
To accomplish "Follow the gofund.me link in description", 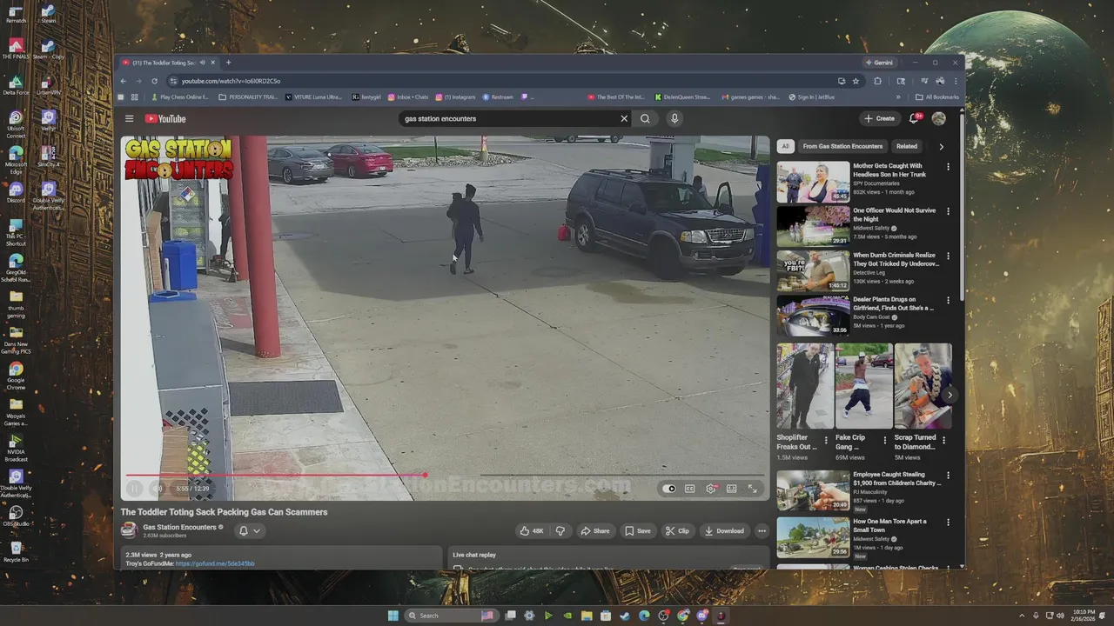I will click(215, 563).
